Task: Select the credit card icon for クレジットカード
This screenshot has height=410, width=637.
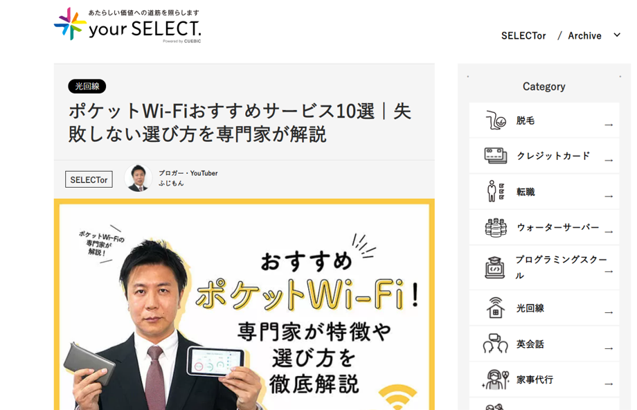Action: (496, 156)
